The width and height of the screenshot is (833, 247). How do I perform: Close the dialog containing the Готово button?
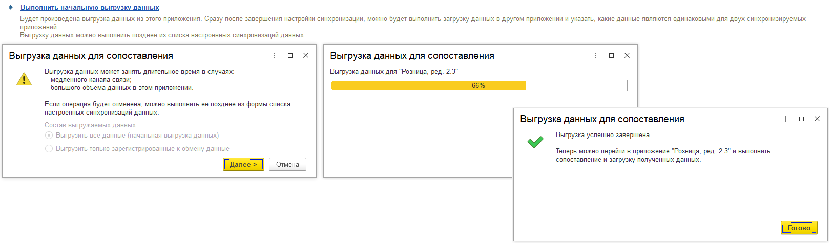[x=817, y=119]
